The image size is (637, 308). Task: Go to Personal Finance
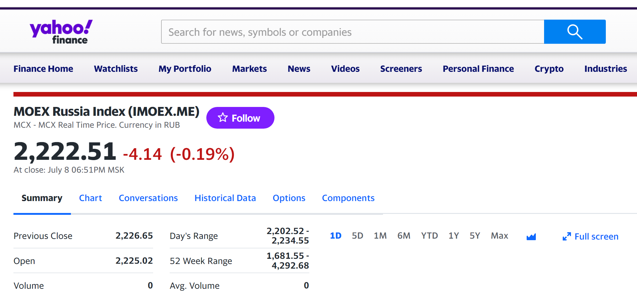pyautogui.click(x=478, y=69)
